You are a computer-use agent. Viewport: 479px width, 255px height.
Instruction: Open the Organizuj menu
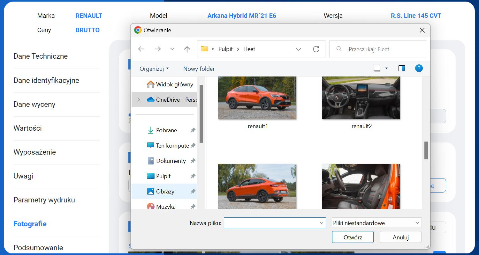[154, 69]
